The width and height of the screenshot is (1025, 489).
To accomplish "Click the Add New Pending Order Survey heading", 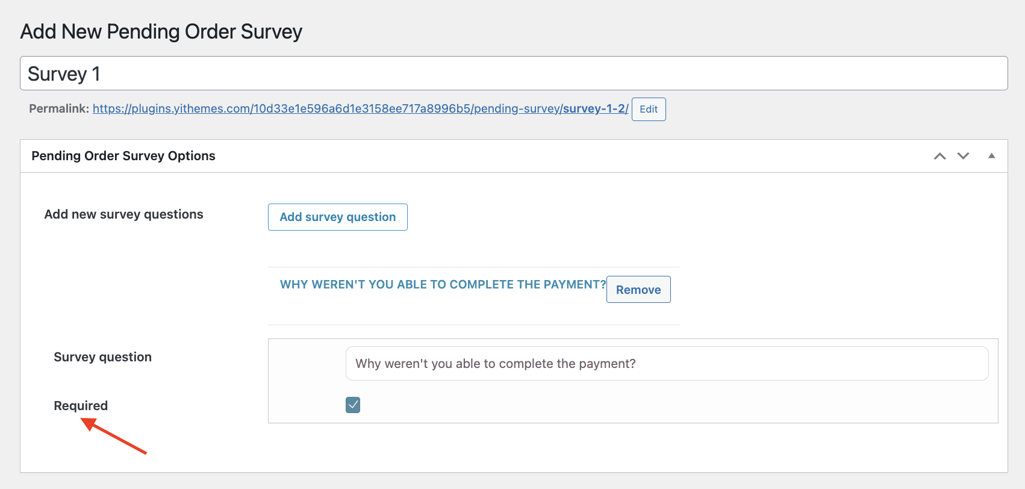I will click(161, 31).
